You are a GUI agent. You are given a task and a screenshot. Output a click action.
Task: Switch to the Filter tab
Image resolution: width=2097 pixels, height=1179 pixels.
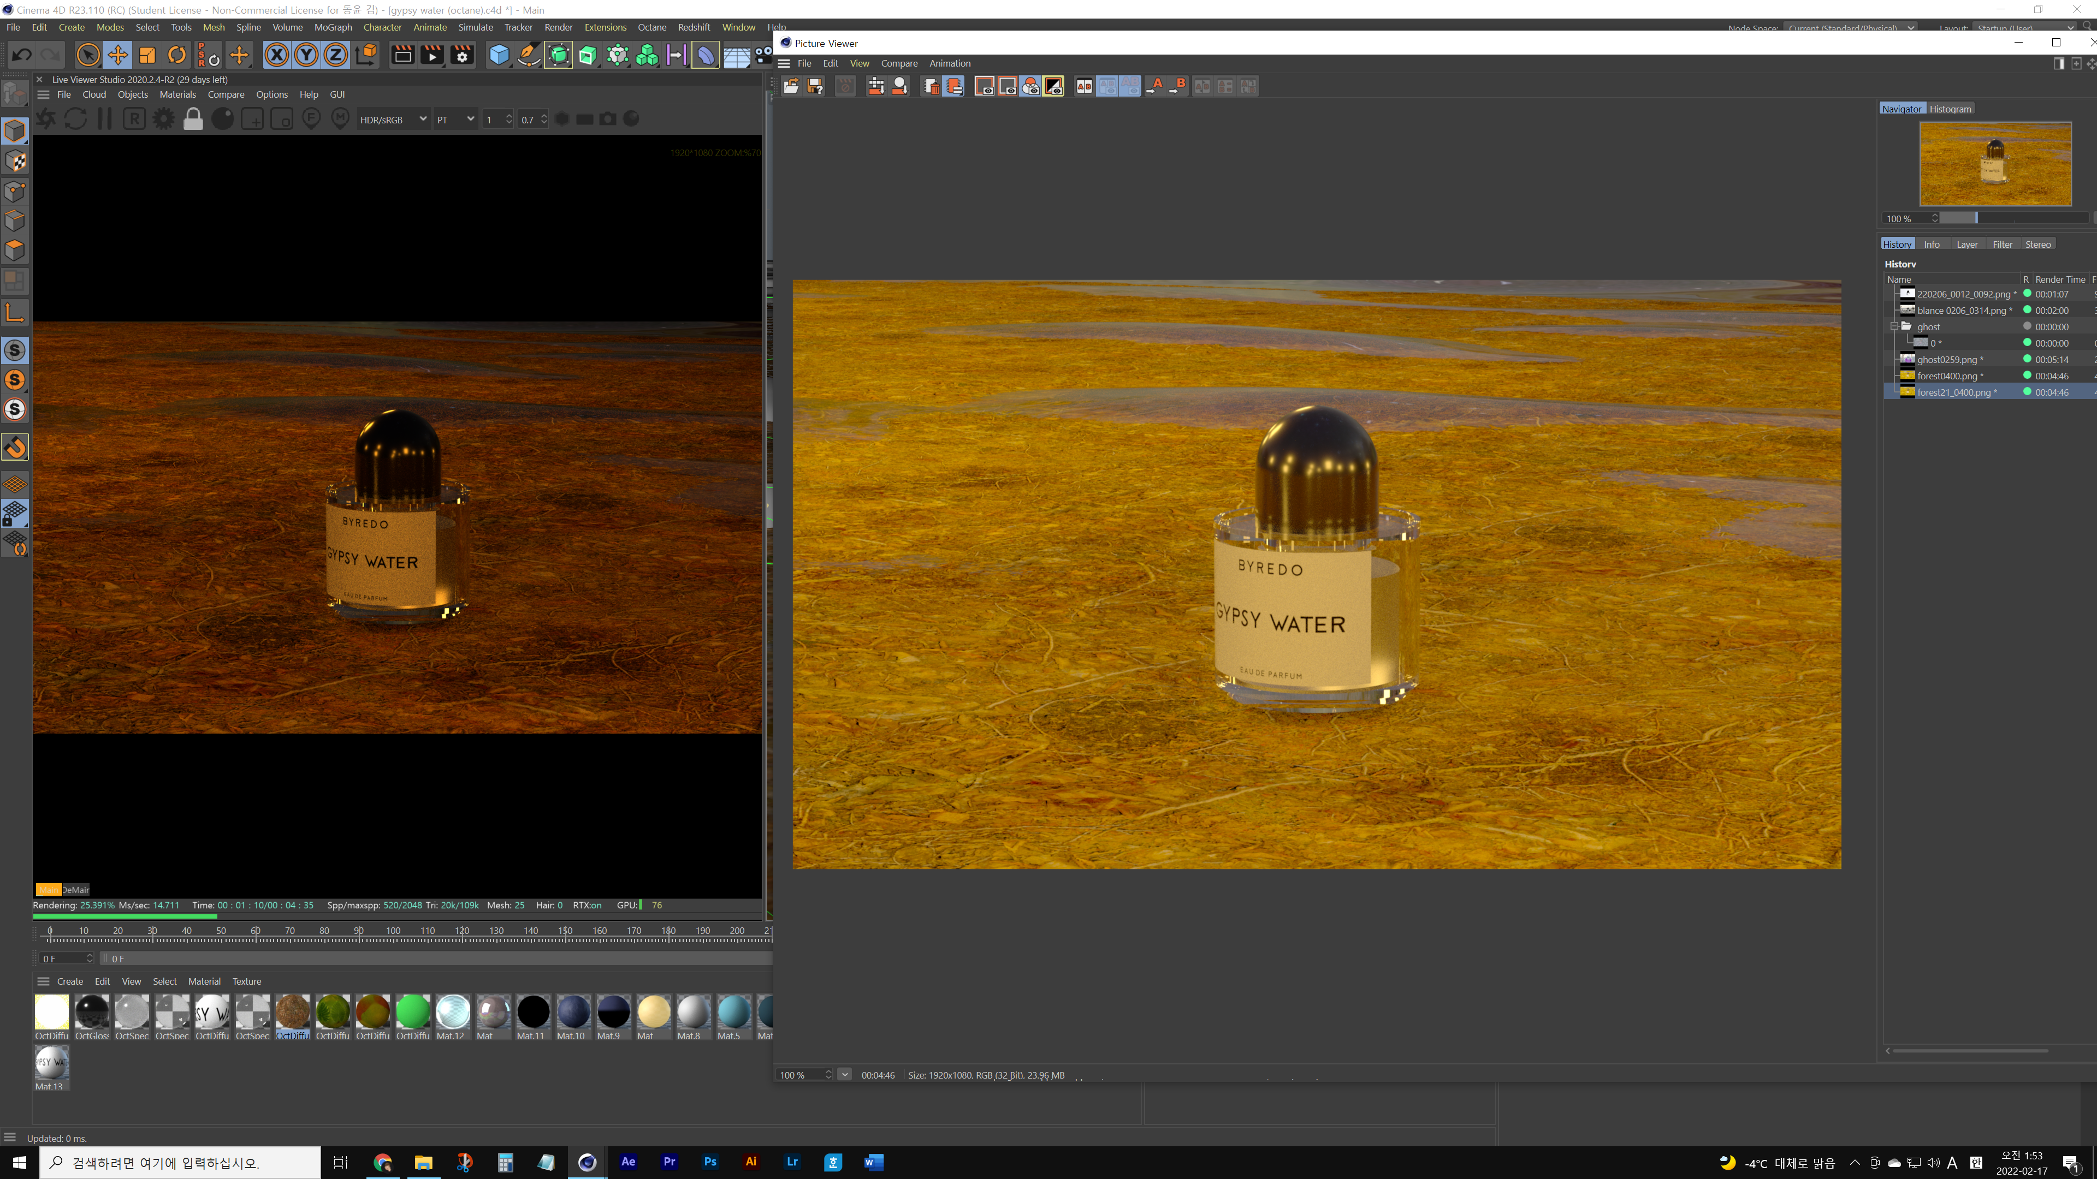(2002, 244)
